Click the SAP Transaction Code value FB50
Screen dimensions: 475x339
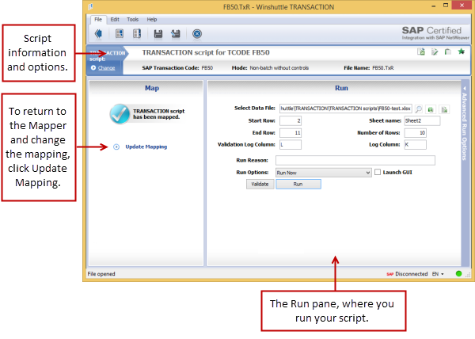click(x=207, y=68)
